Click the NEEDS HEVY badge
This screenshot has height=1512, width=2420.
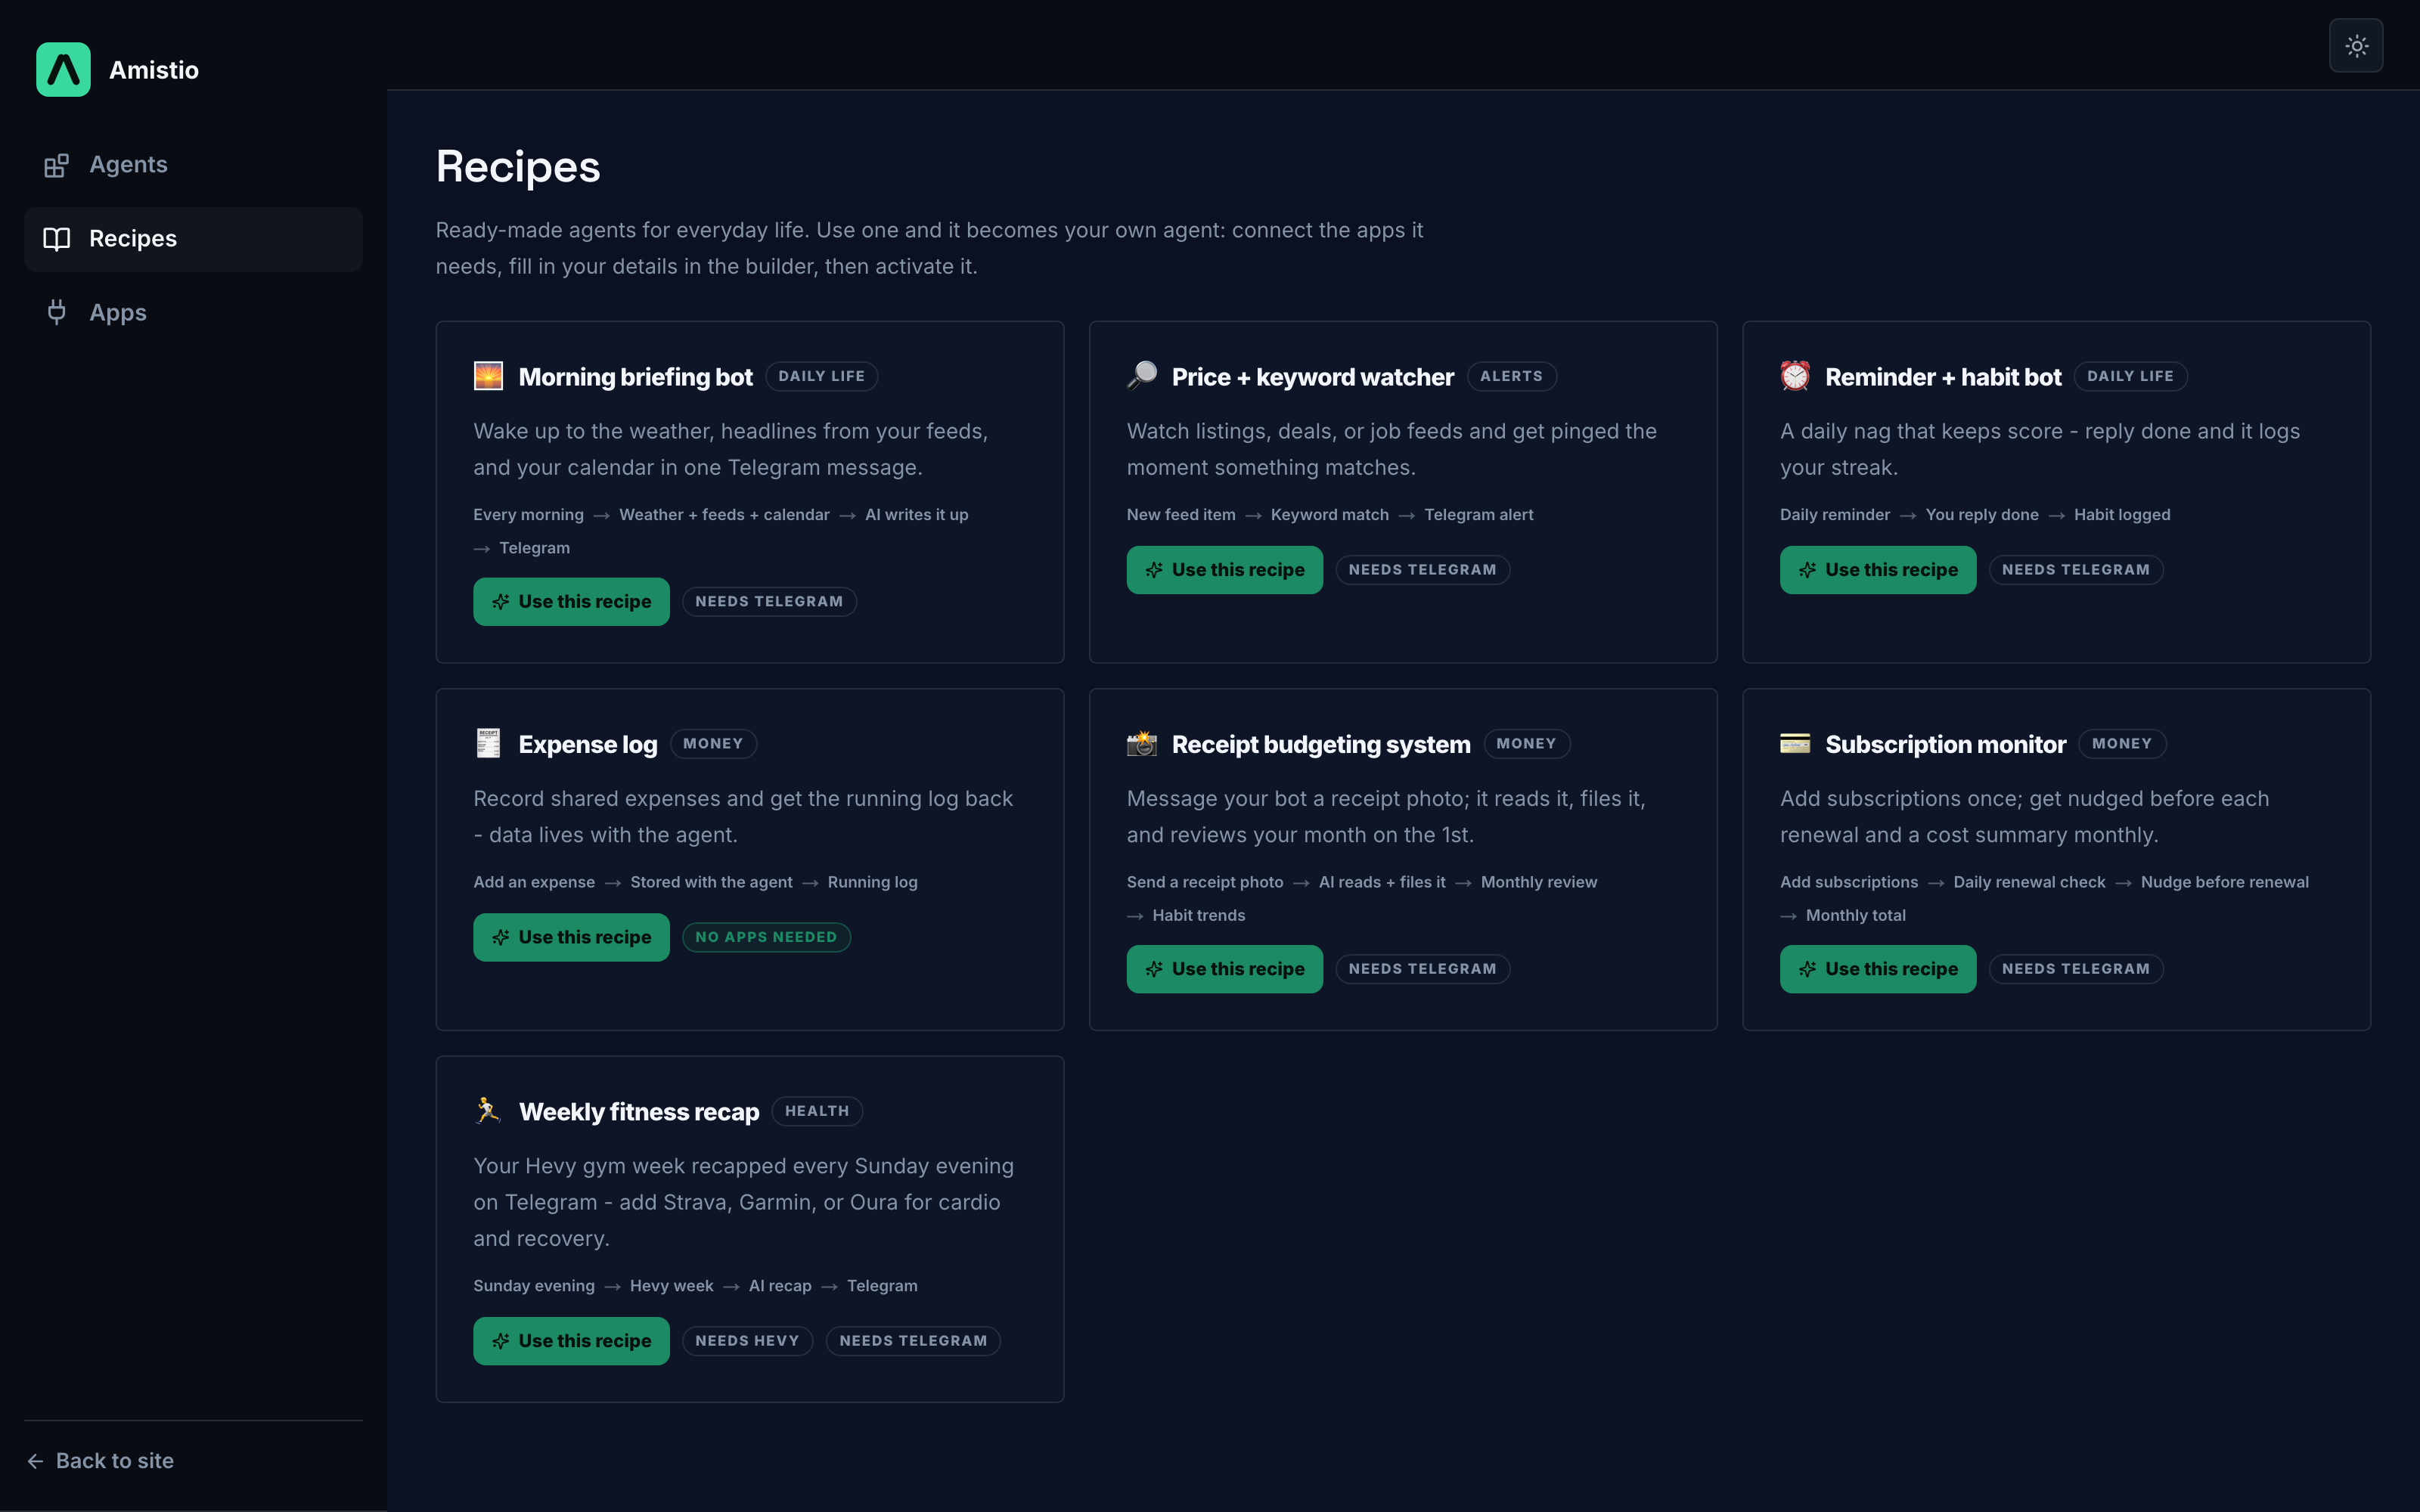tap(747, 1341)
